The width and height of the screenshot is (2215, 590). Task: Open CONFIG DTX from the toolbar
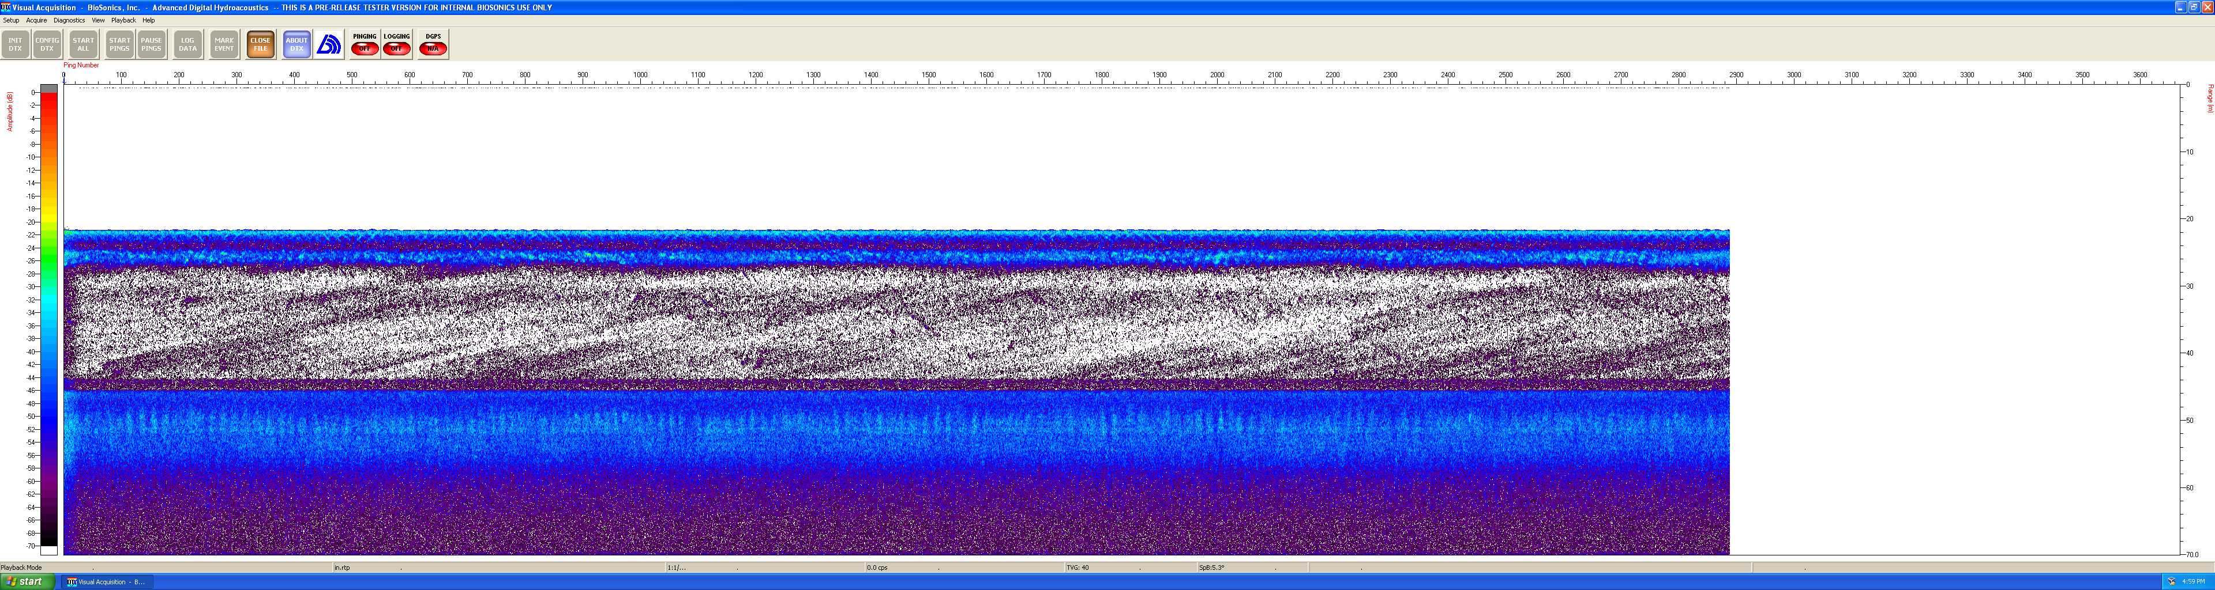point(47,45)
